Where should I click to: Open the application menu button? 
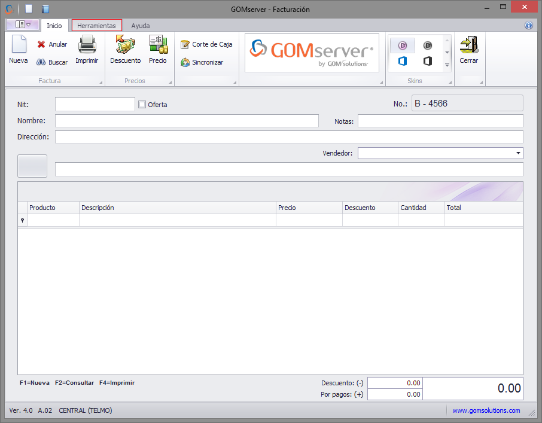coord(23,25)
